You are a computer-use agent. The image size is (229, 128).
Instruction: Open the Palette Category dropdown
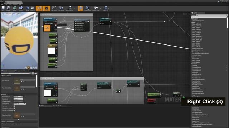pyautogui.click(x=212, y=15)
